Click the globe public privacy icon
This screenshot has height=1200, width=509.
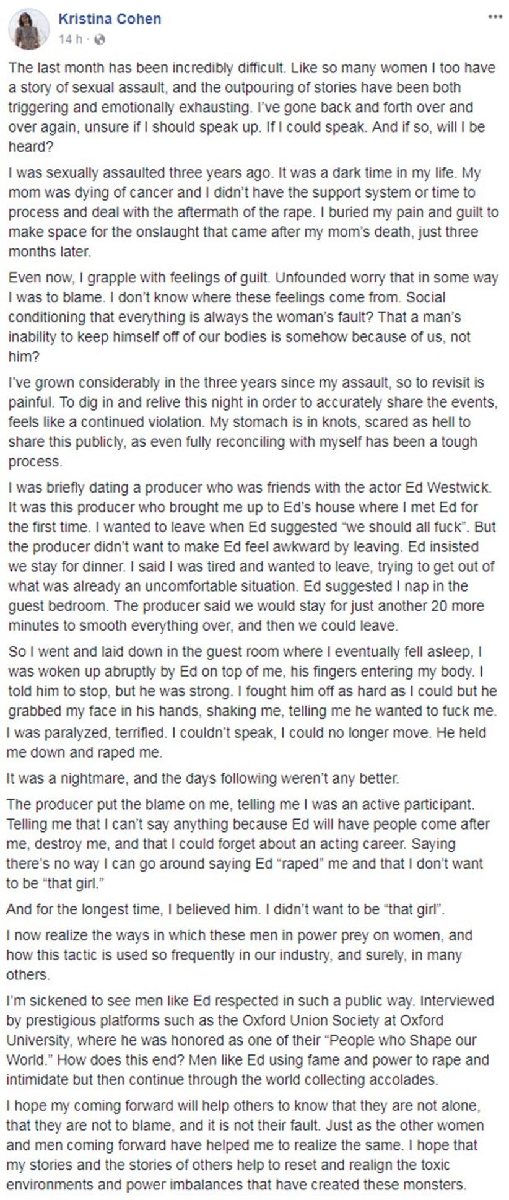(100, 40)
